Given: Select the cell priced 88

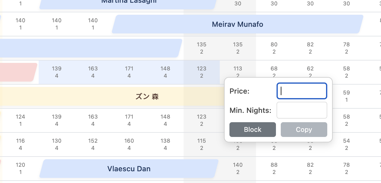Looking at the screenshot, I should [x=274, y=168].
